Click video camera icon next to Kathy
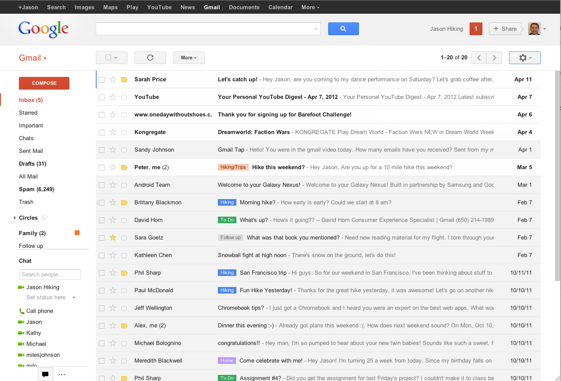This screenshot has height=381, width=561. point(21,333)
